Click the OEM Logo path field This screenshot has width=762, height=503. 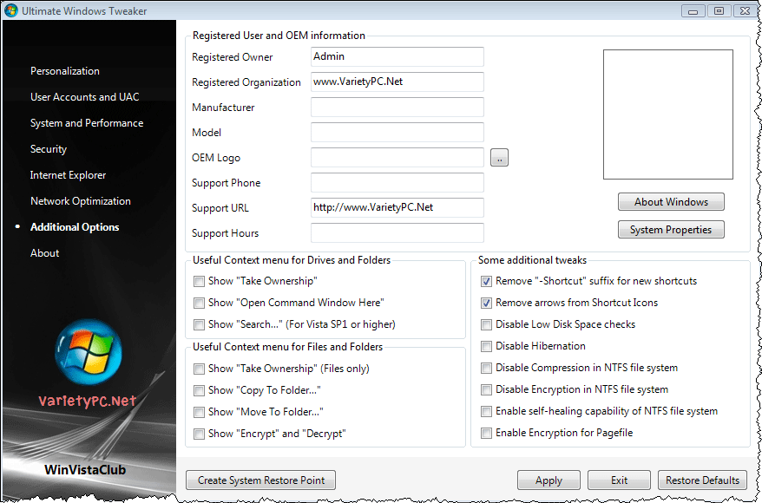[x=397, y=158]
